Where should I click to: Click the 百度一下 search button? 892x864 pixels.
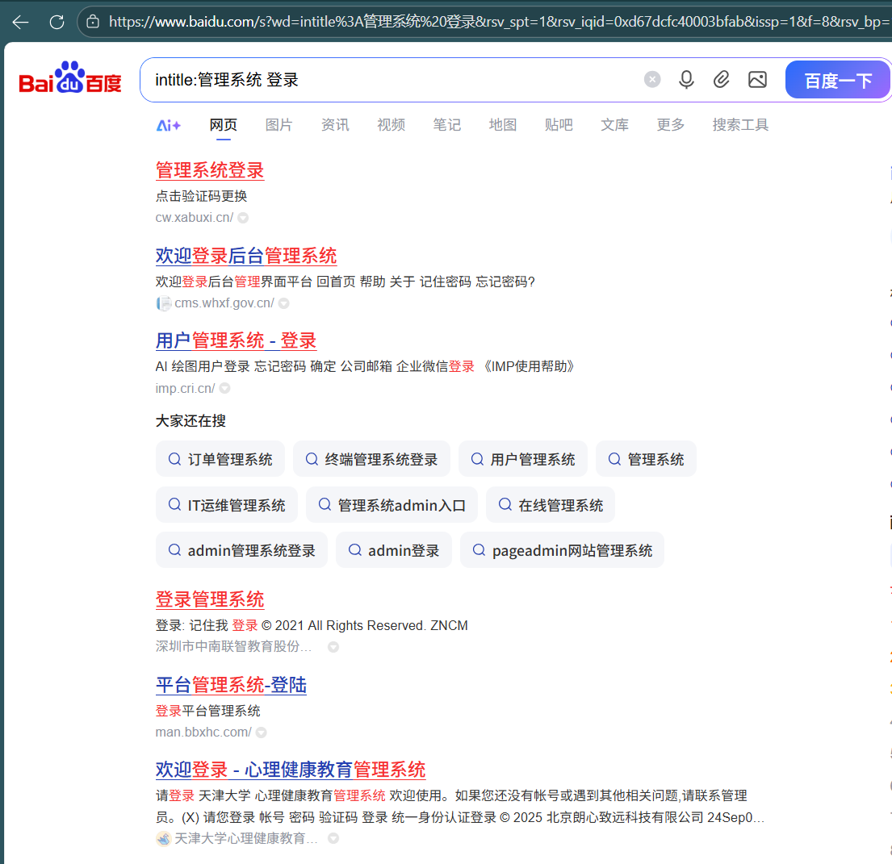[x=838, y=79]
